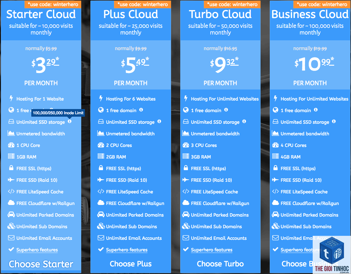The width and height of the screenshot is (351, 274).
Task: Click 4GB RAM text in Business Cloud
Action: point(291,157)
